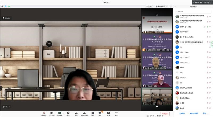Expand the 更多 dropdown in members panel

[205, 113]
